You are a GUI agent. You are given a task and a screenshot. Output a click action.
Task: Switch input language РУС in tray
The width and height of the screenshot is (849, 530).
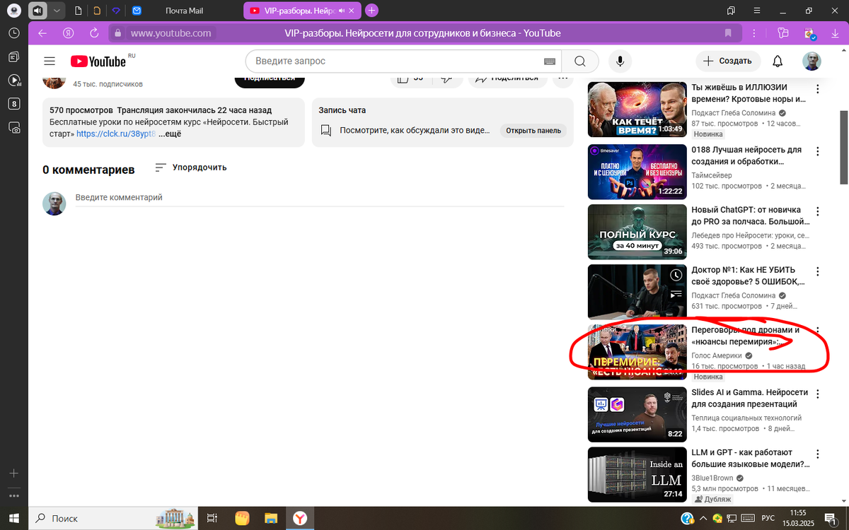tap(768, 518)
